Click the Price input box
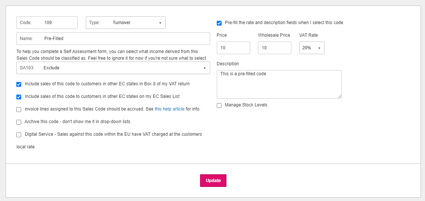The image size is (425, 201). pos(233,48)
